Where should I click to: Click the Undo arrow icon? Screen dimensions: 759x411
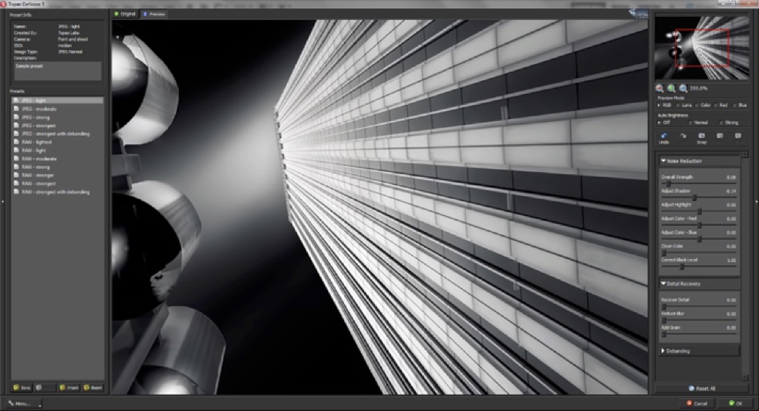pyautogui.click(x=663, y=136)
